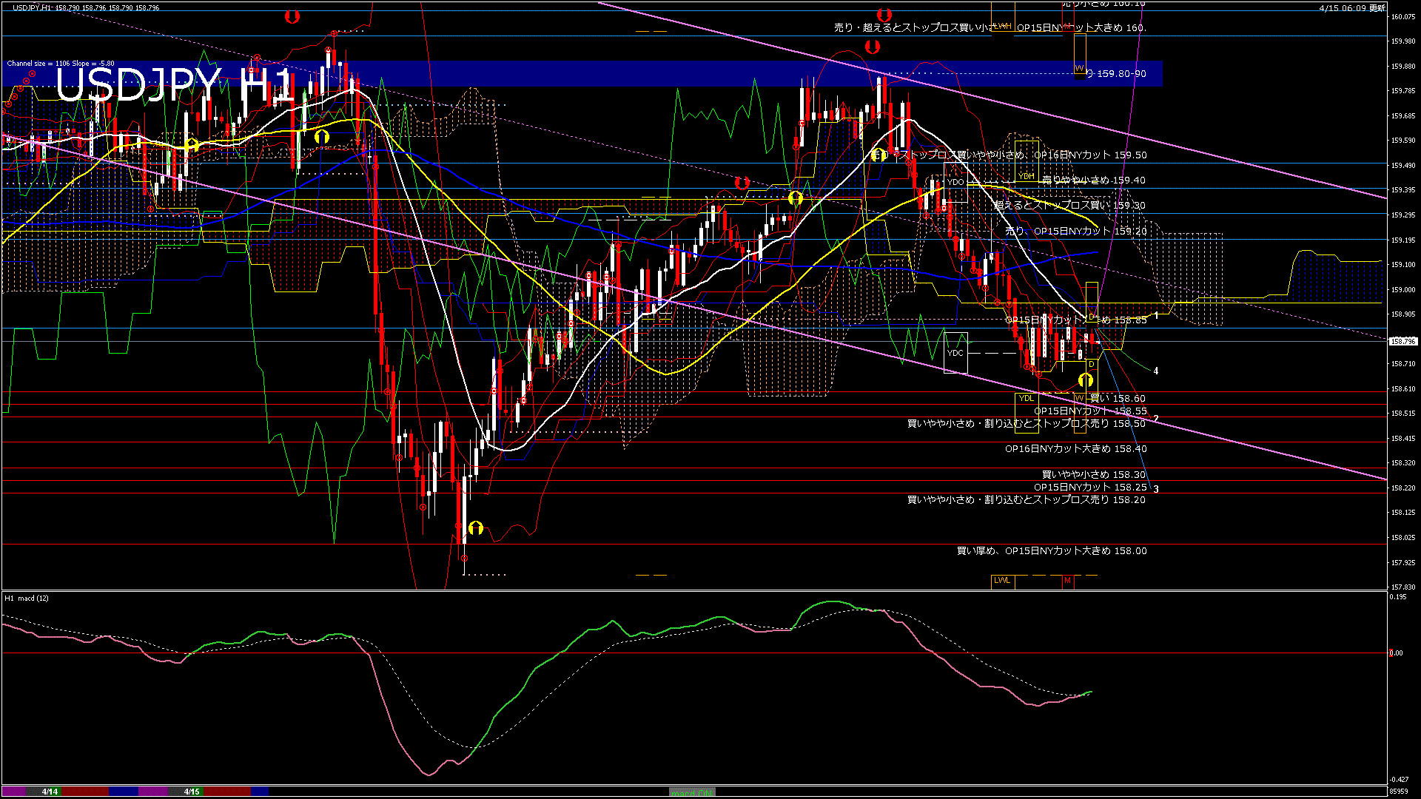Select the yellow circle marker near 159.35
Image resolution: width=1421 pixels, height=799 pixels.
coord(795,198)
